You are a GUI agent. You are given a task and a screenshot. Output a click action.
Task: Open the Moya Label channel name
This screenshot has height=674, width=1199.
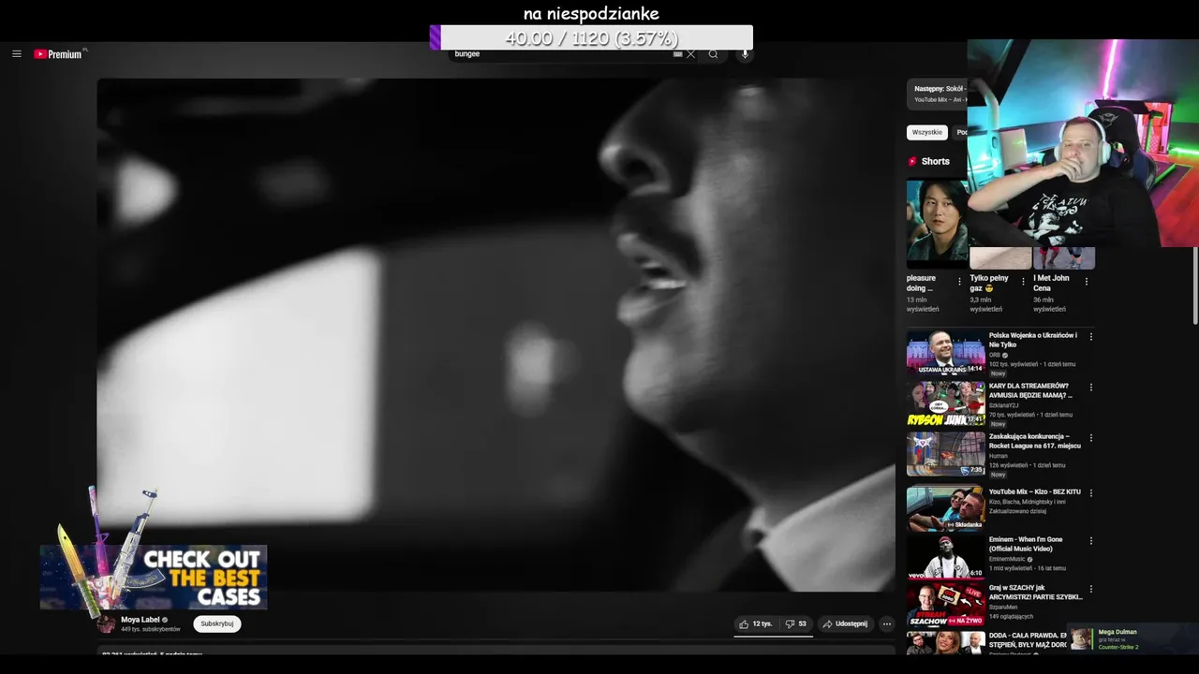coord(141,620)
